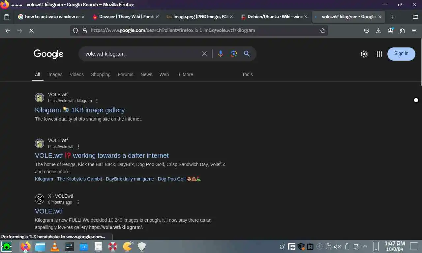The image size is (422, 253).
Task: Click the taskbar clock showing 1:47 AM
Action: point(394,246)
